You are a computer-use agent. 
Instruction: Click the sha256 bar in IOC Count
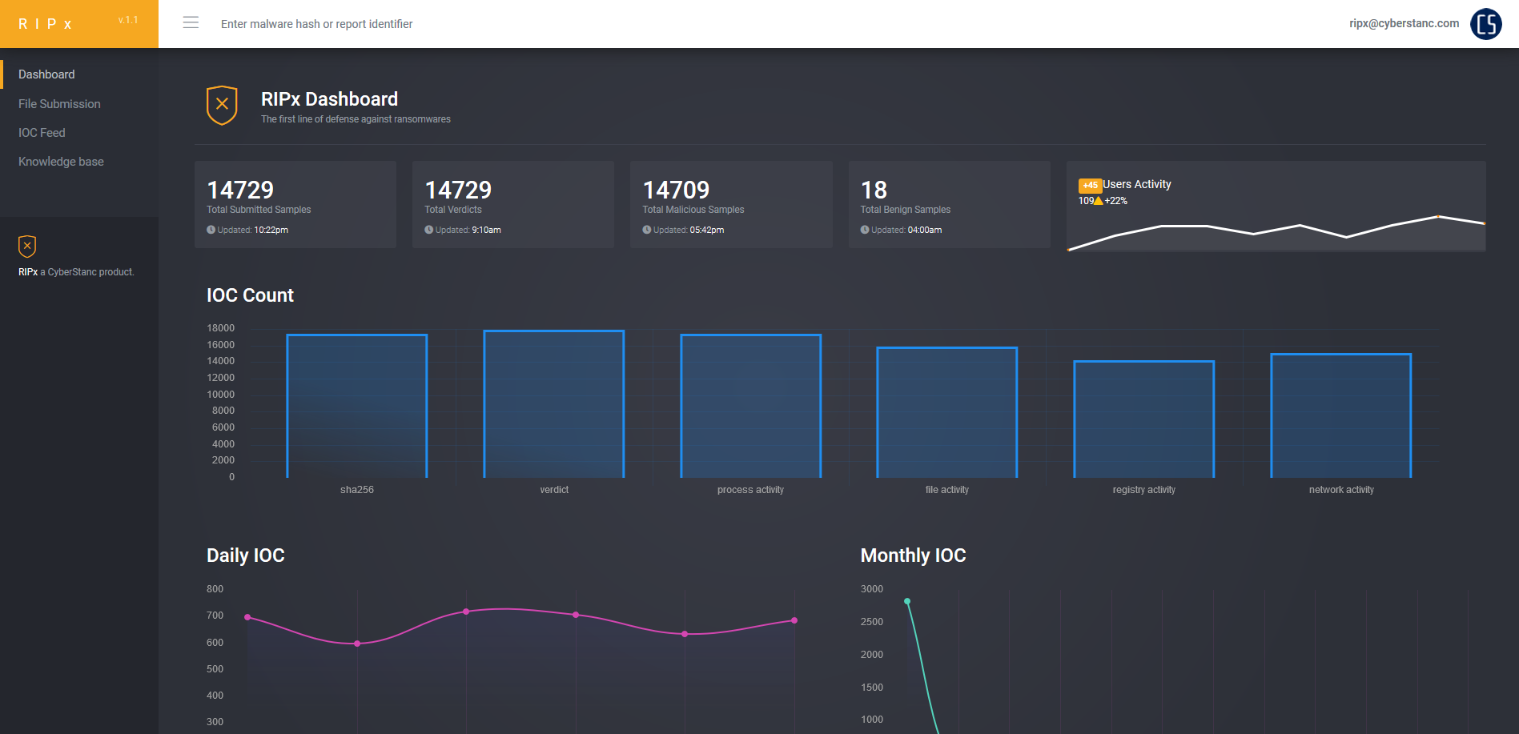pos(357,406)
